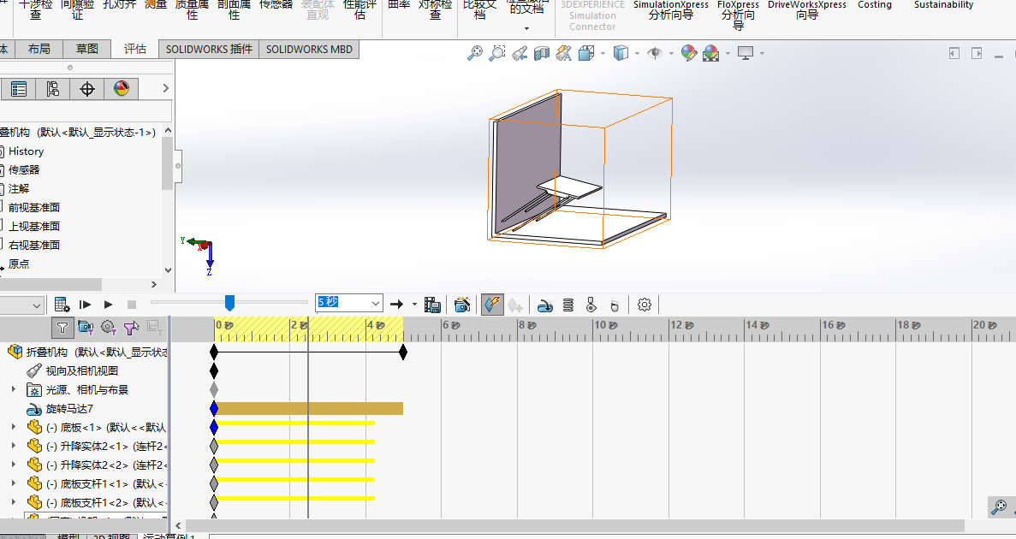Expand the 底板<1> component node
Screen dimensions: 1016x539
click(13, 427)
